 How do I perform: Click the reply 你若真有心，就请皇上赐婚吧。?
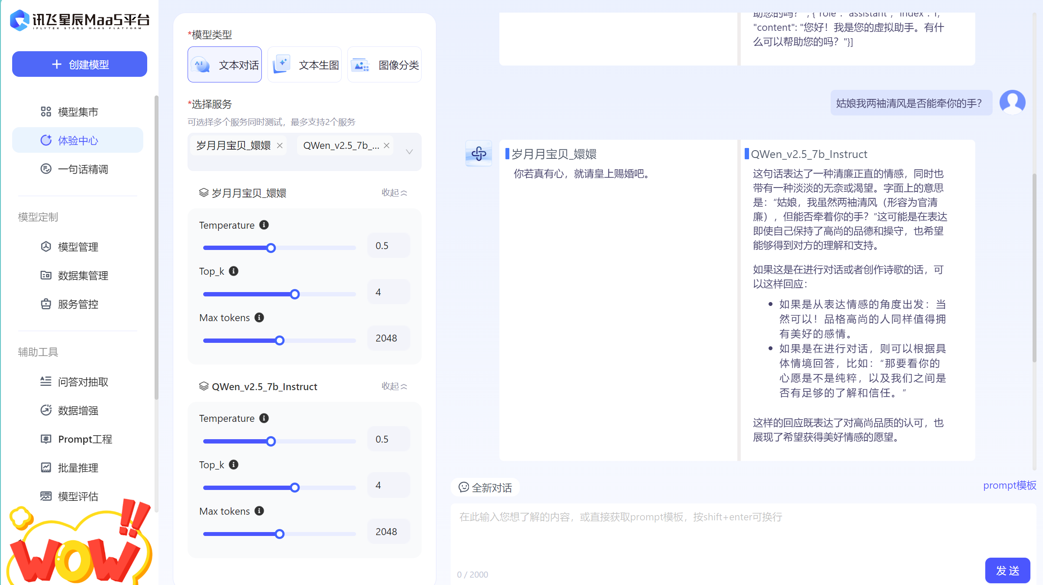583,174
